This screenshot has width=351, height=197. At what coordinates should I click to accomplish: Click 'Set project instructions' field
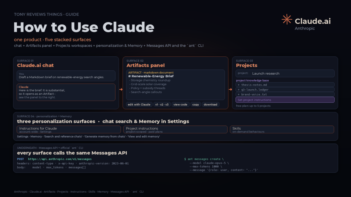[x=285, y=100]
